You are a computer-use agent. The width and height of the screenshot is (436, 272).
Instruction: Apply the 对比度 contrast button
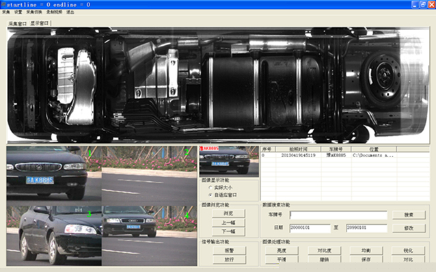(x=324, y=251)
